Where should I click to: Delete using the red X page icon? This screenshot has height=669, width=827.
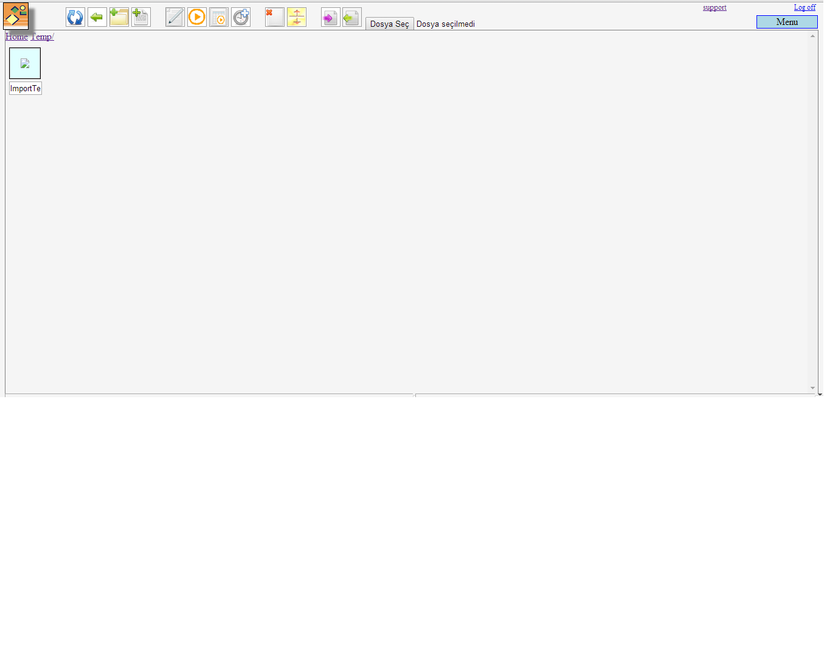(275, 17)
